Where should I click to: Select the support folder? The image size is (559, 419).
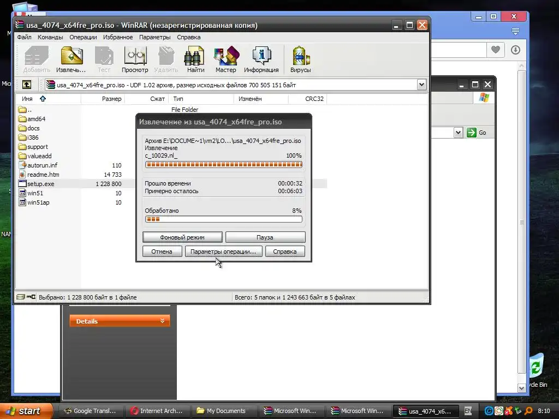point(33,147)
